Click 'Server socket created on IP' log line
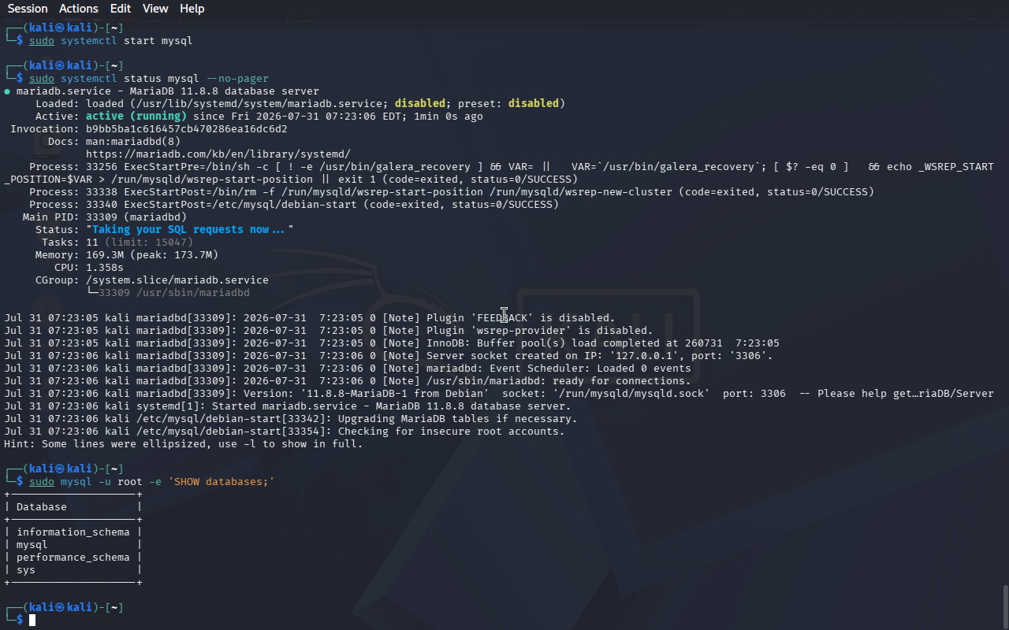1009x630 pixels. [x=389, y=356]
